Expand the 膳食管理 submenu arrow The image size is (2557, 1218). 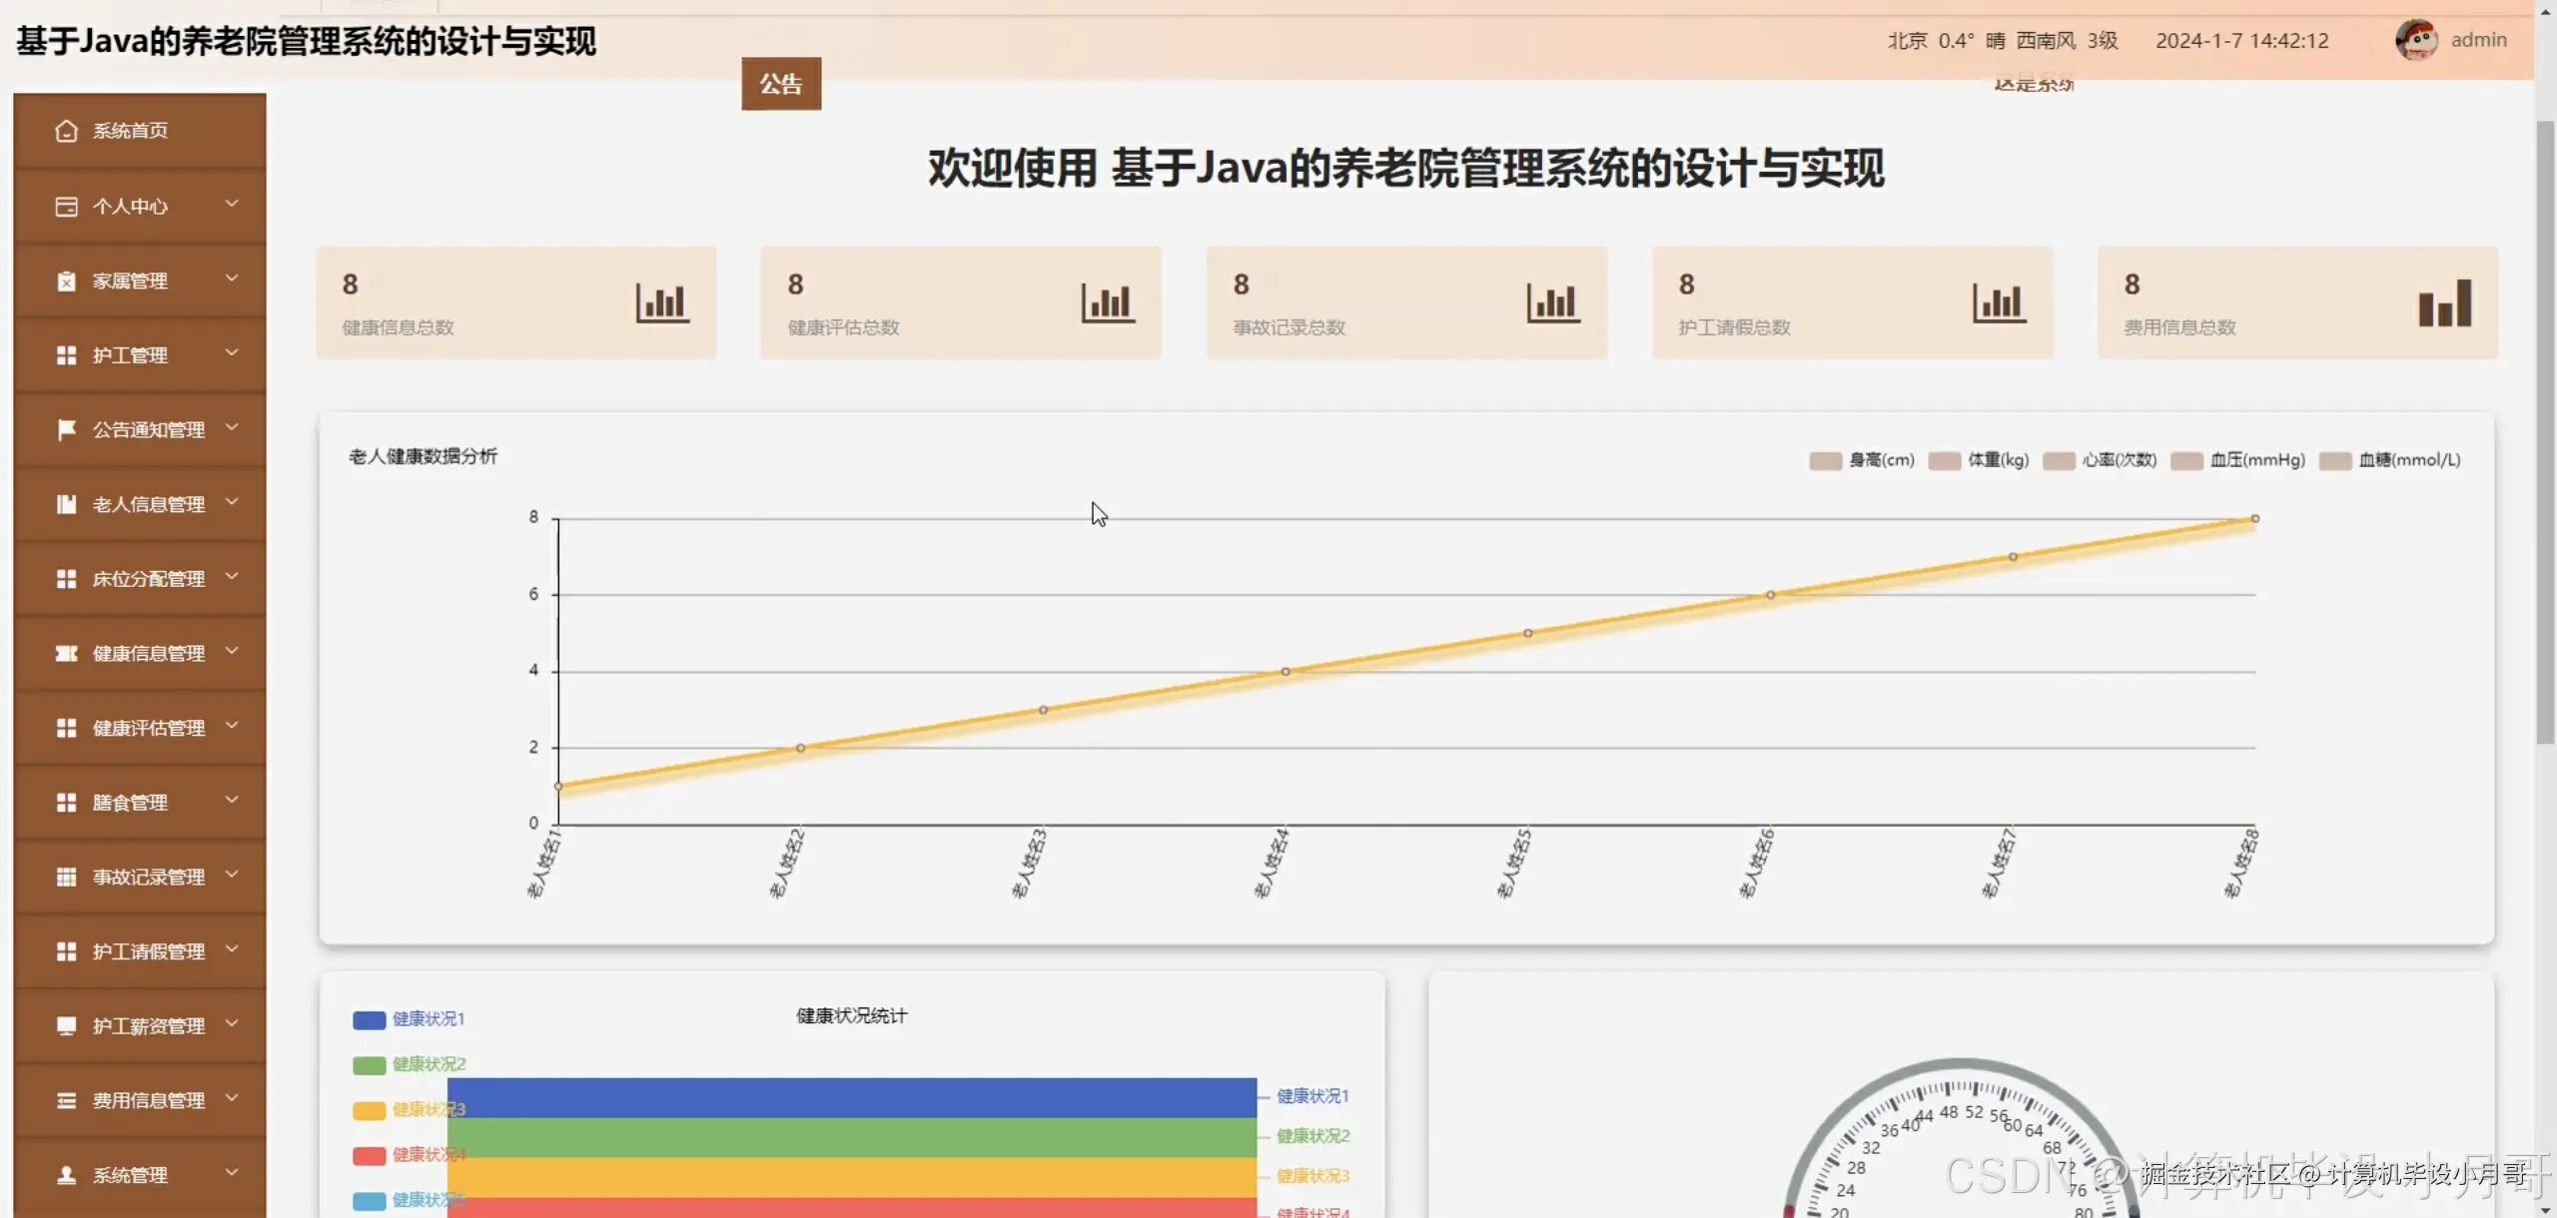pyautogui.click(x=232, y=800)
